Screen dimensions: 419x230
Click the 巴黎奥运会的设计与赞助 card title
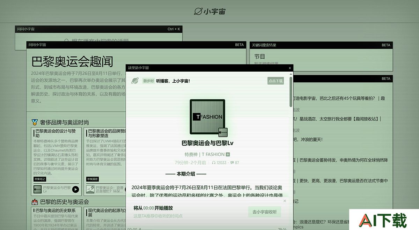coord(56,133)
